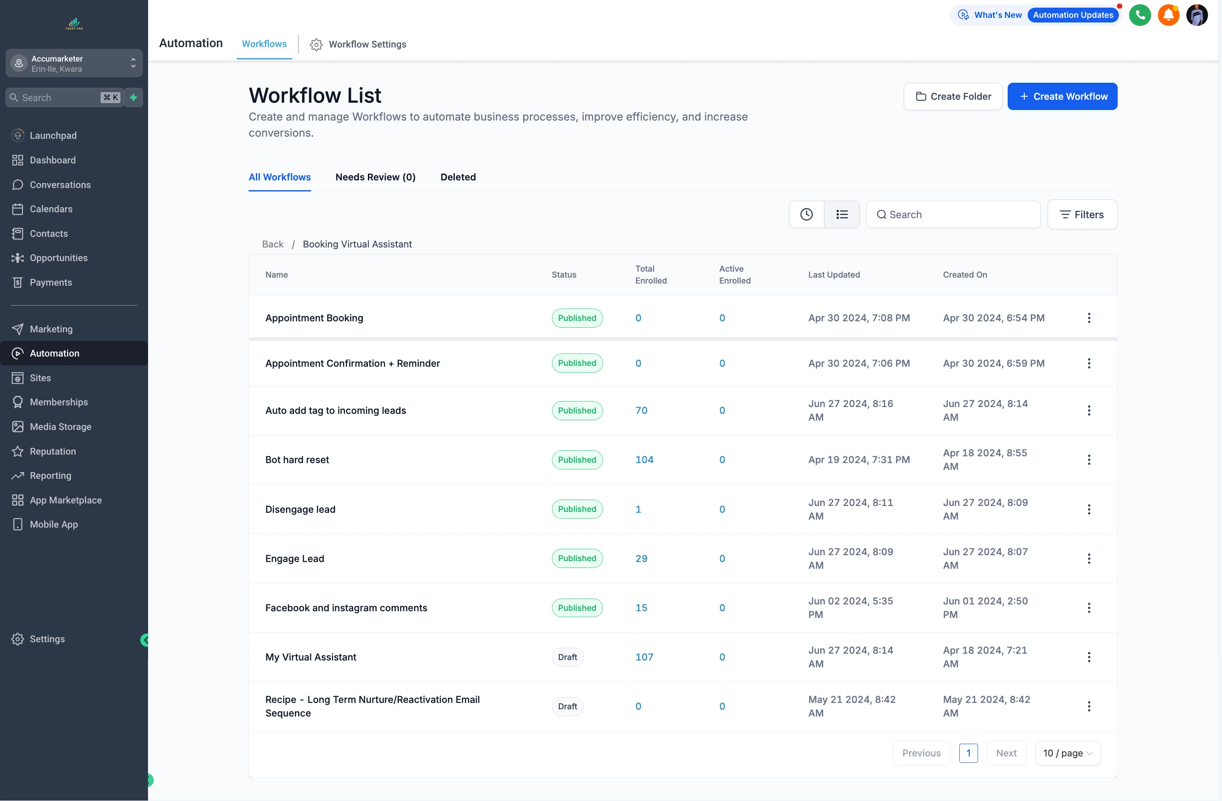Click the Back breadcrumb link

click(x=273, y=244)
